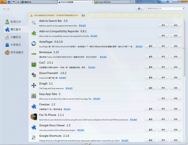
Task: Open a new tab with plus button
Action: point(133,2)
